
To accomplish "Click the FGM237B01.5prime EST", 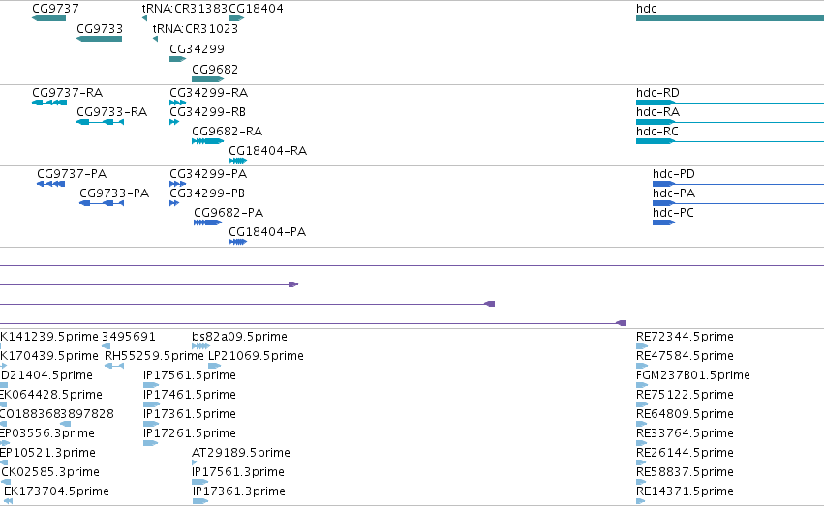I will 642,386.
